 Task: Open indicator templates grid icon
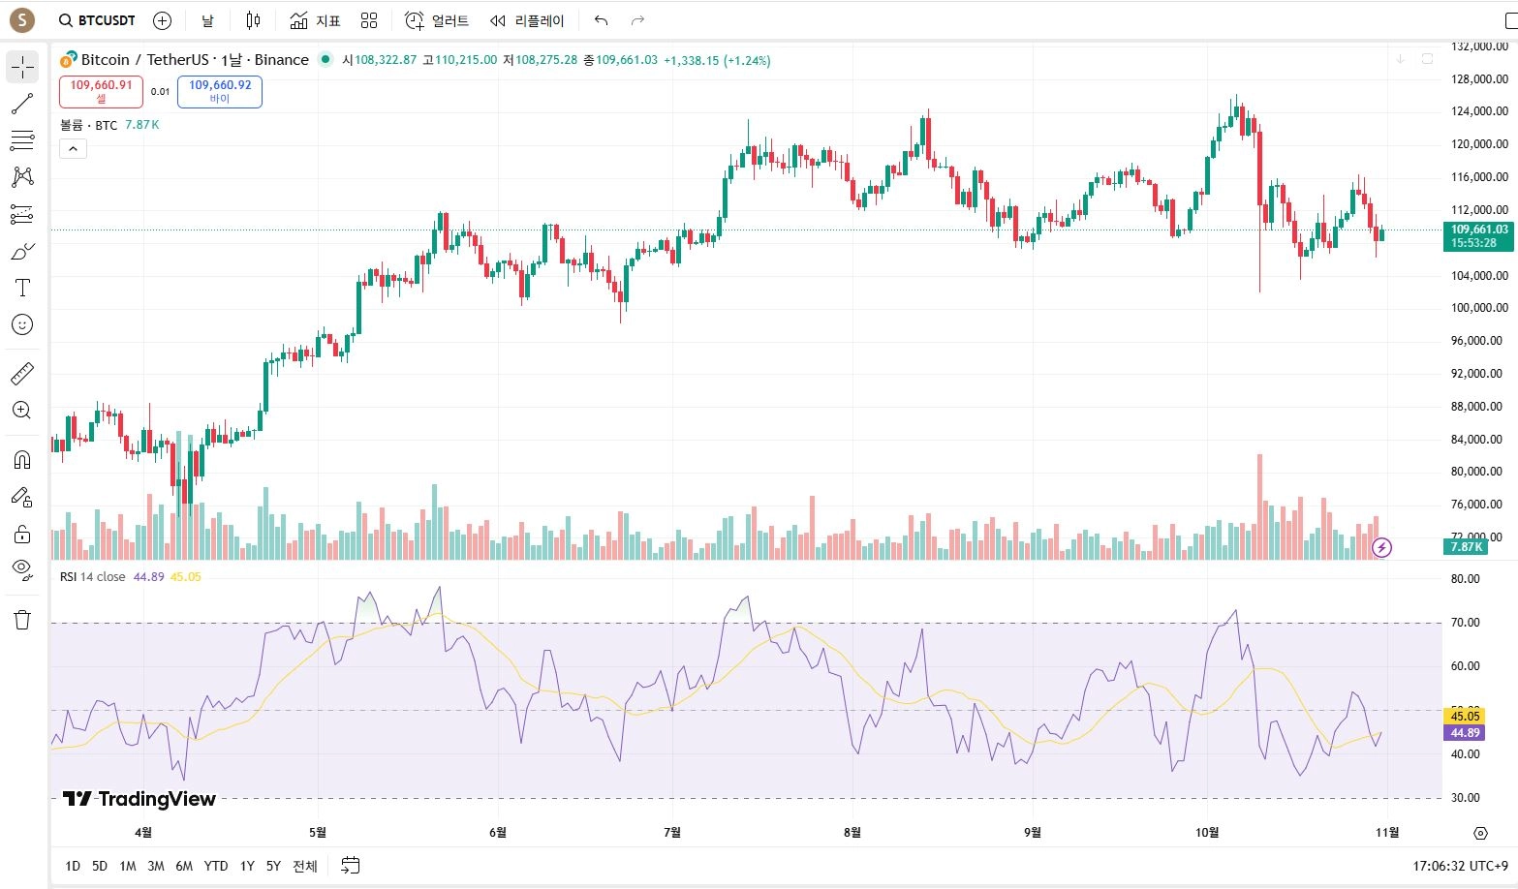tap(369, 20)
